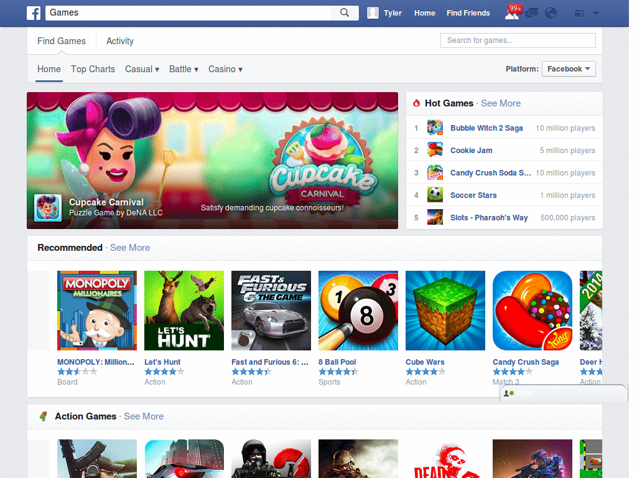Click the Candy Crush Saga title link
This screenshot has height=478, width=637.
coord(526,362)
